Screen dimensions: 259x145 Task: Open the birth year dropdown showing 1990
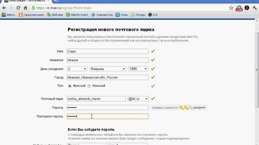138,69
